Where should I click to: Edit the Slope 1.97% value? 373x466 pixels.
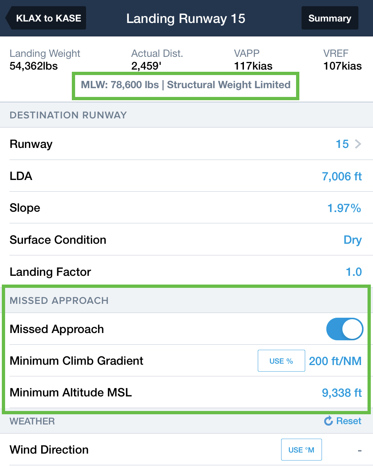[x=344, y=208]
